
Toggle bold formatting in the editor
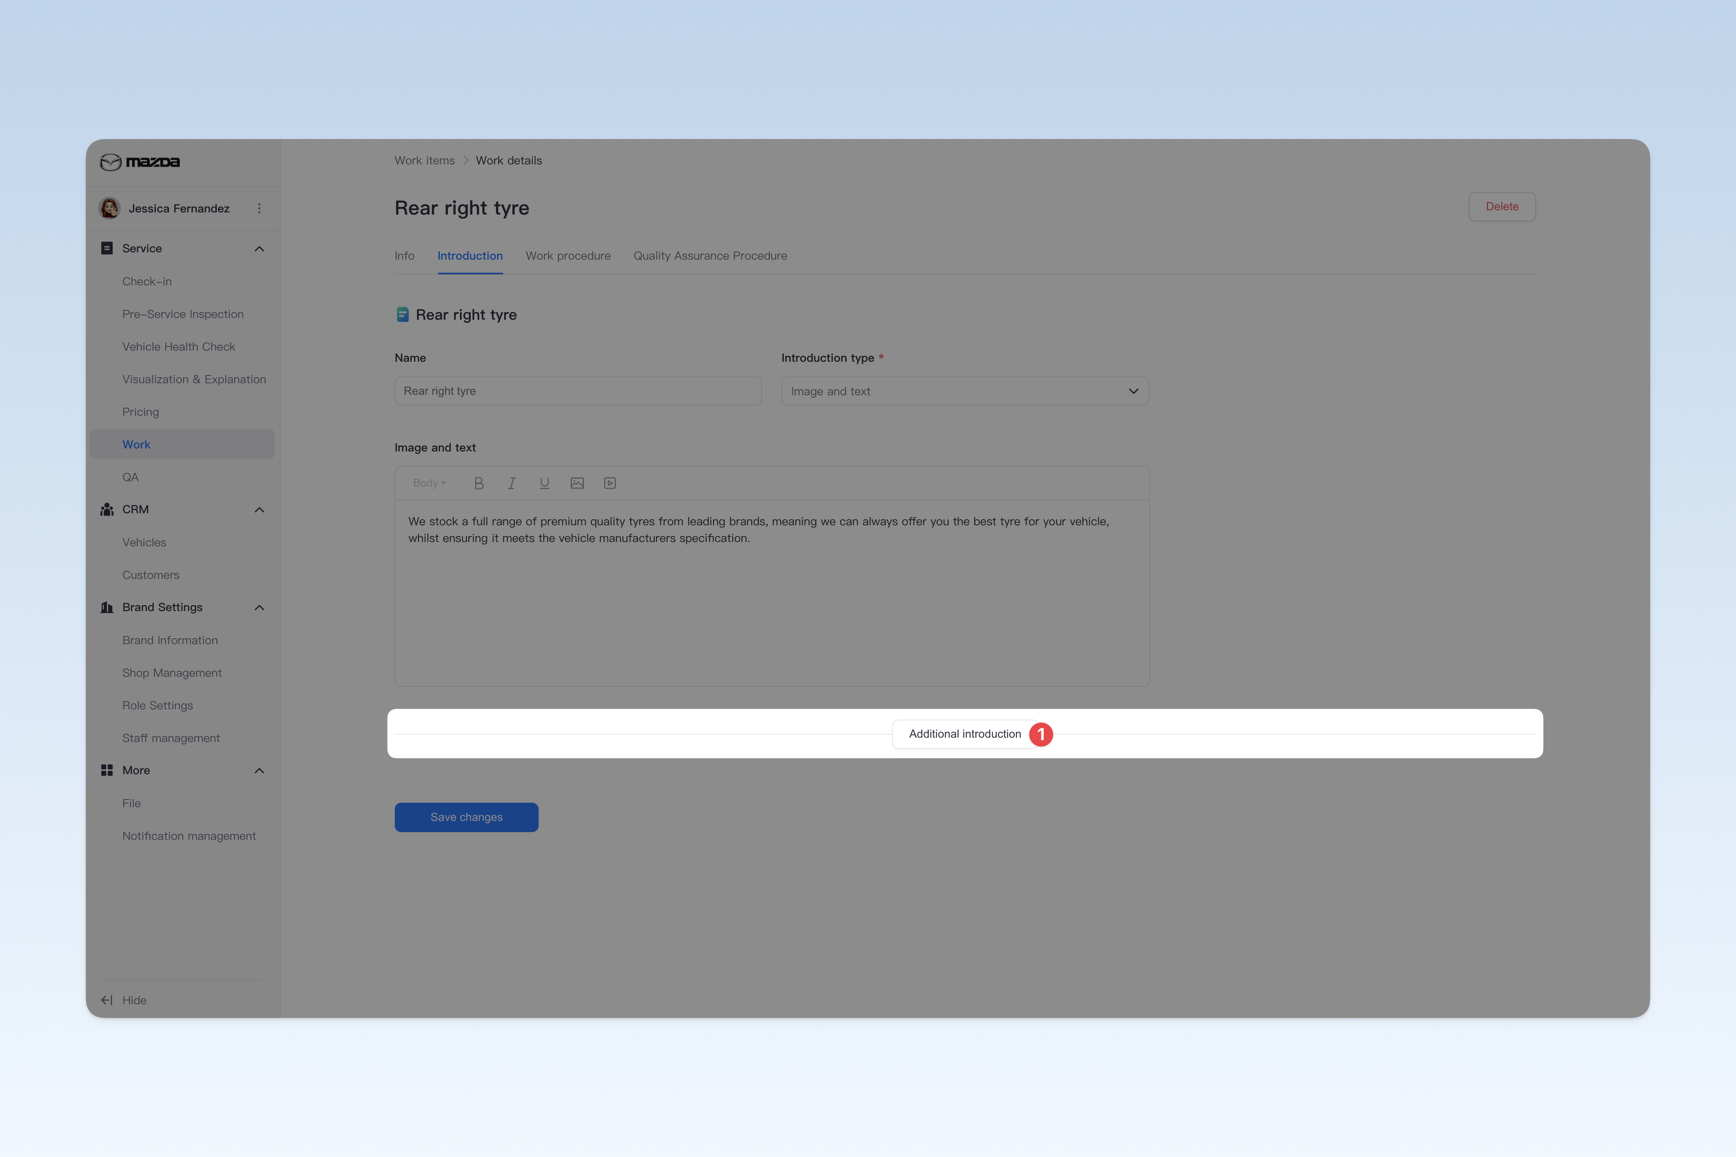pos(479,483)
